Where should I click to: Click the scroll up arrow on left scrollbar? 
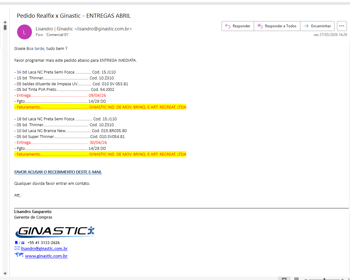click(x=5, y=22)
